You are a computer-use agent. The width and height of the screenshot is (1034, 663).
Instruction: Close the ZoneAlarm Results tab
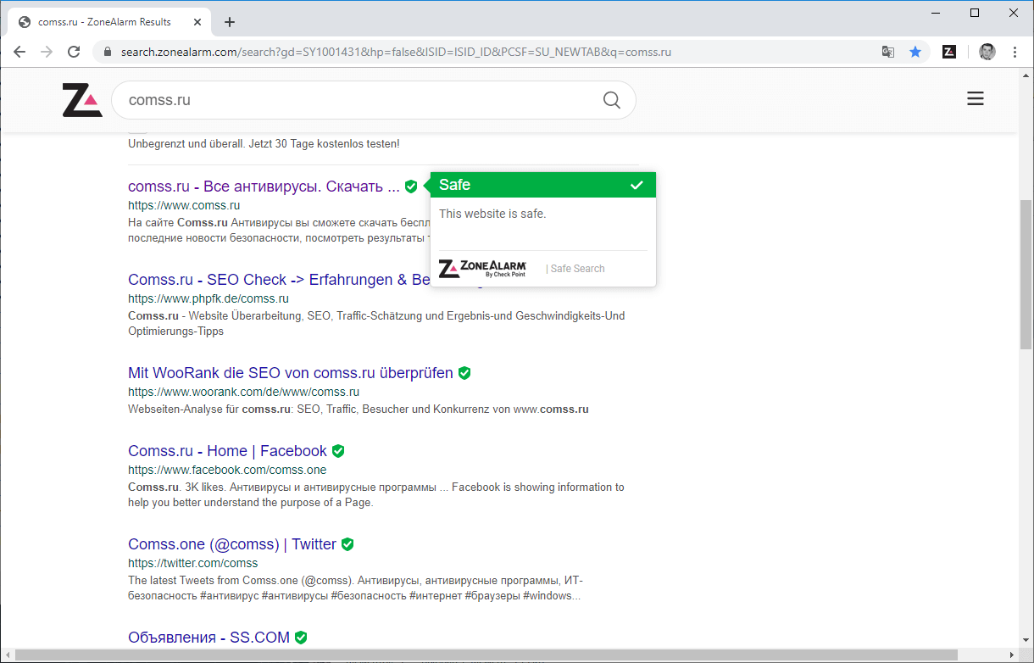click(x=197, y=22)
